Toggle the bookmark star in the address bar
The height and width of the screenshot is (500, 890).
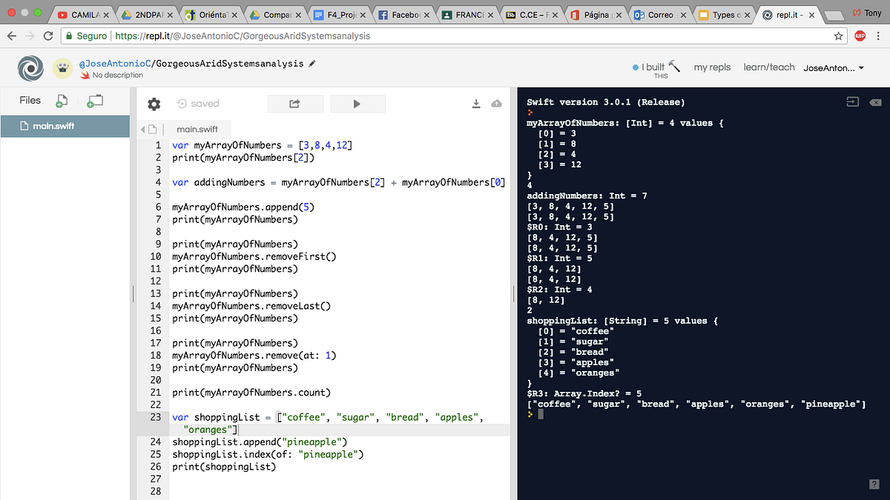[x=839, y=35]
